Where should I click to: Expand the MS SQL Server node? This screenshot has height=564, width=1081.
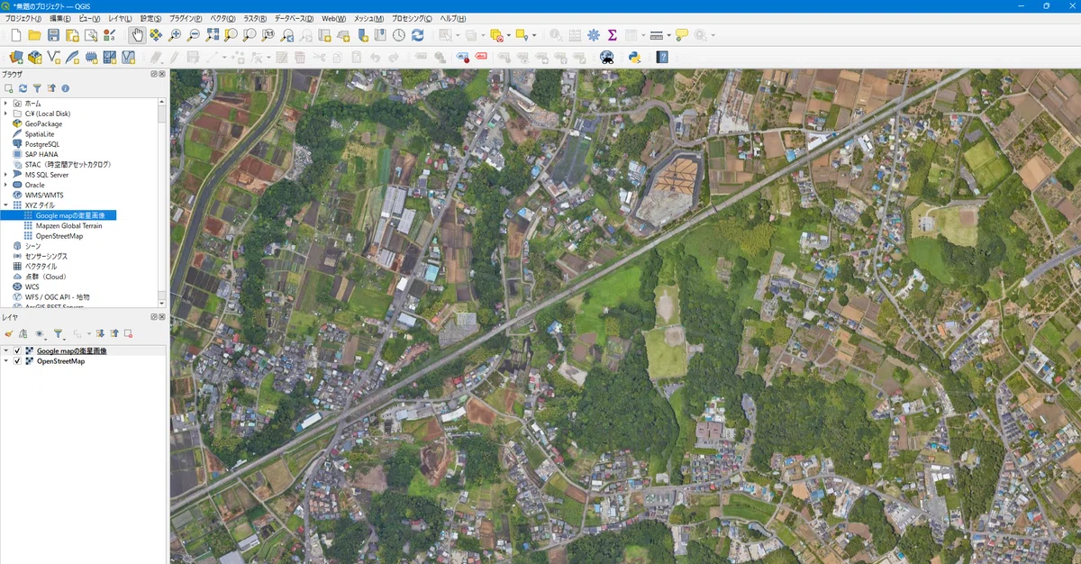pos(5,175)
